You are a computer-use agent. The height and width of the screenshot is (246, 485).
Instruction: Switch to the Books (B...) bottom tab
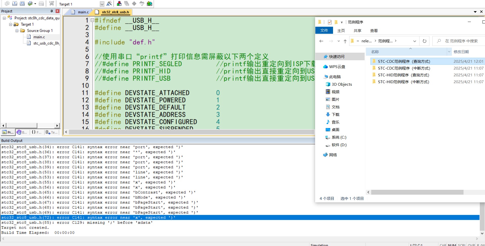pos(22,132)
